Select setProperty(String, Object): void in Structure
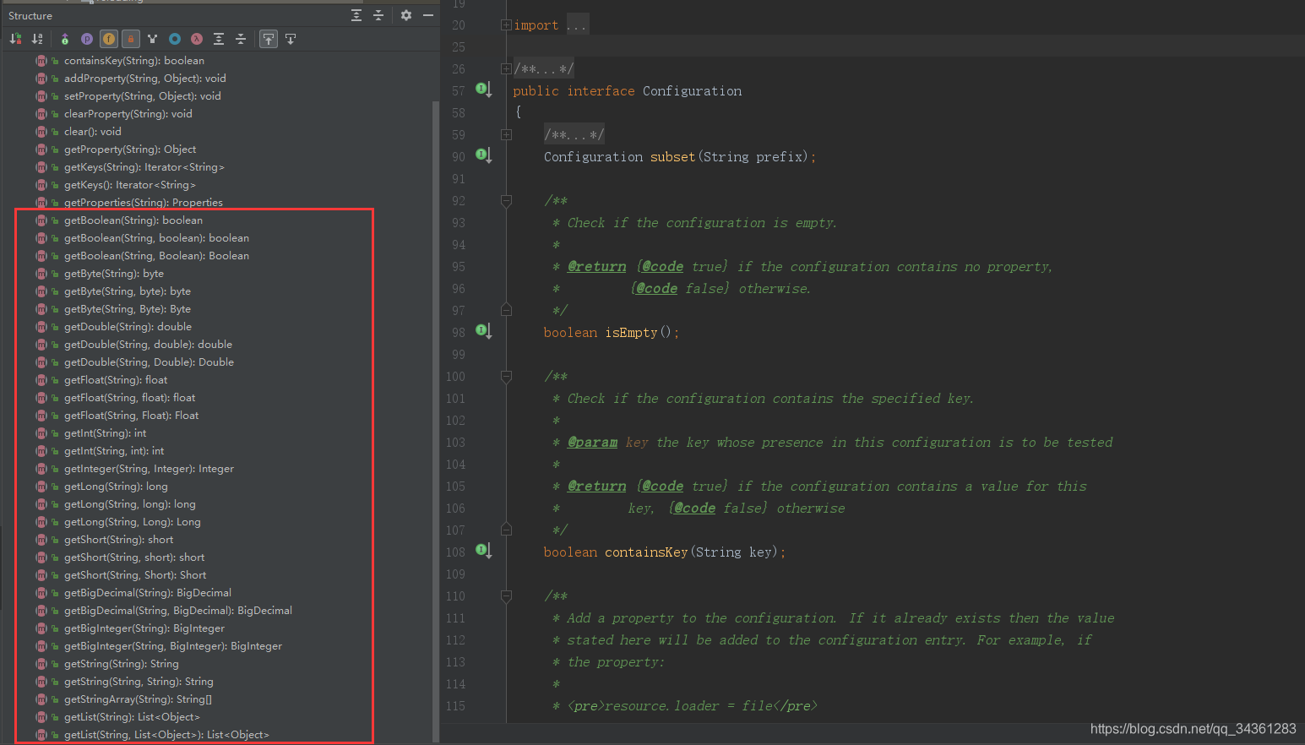This screenshot has width=1305, height=745. [x=143, y=96]
